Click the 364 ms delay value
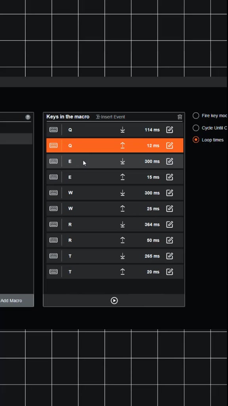 click(152, 224)
